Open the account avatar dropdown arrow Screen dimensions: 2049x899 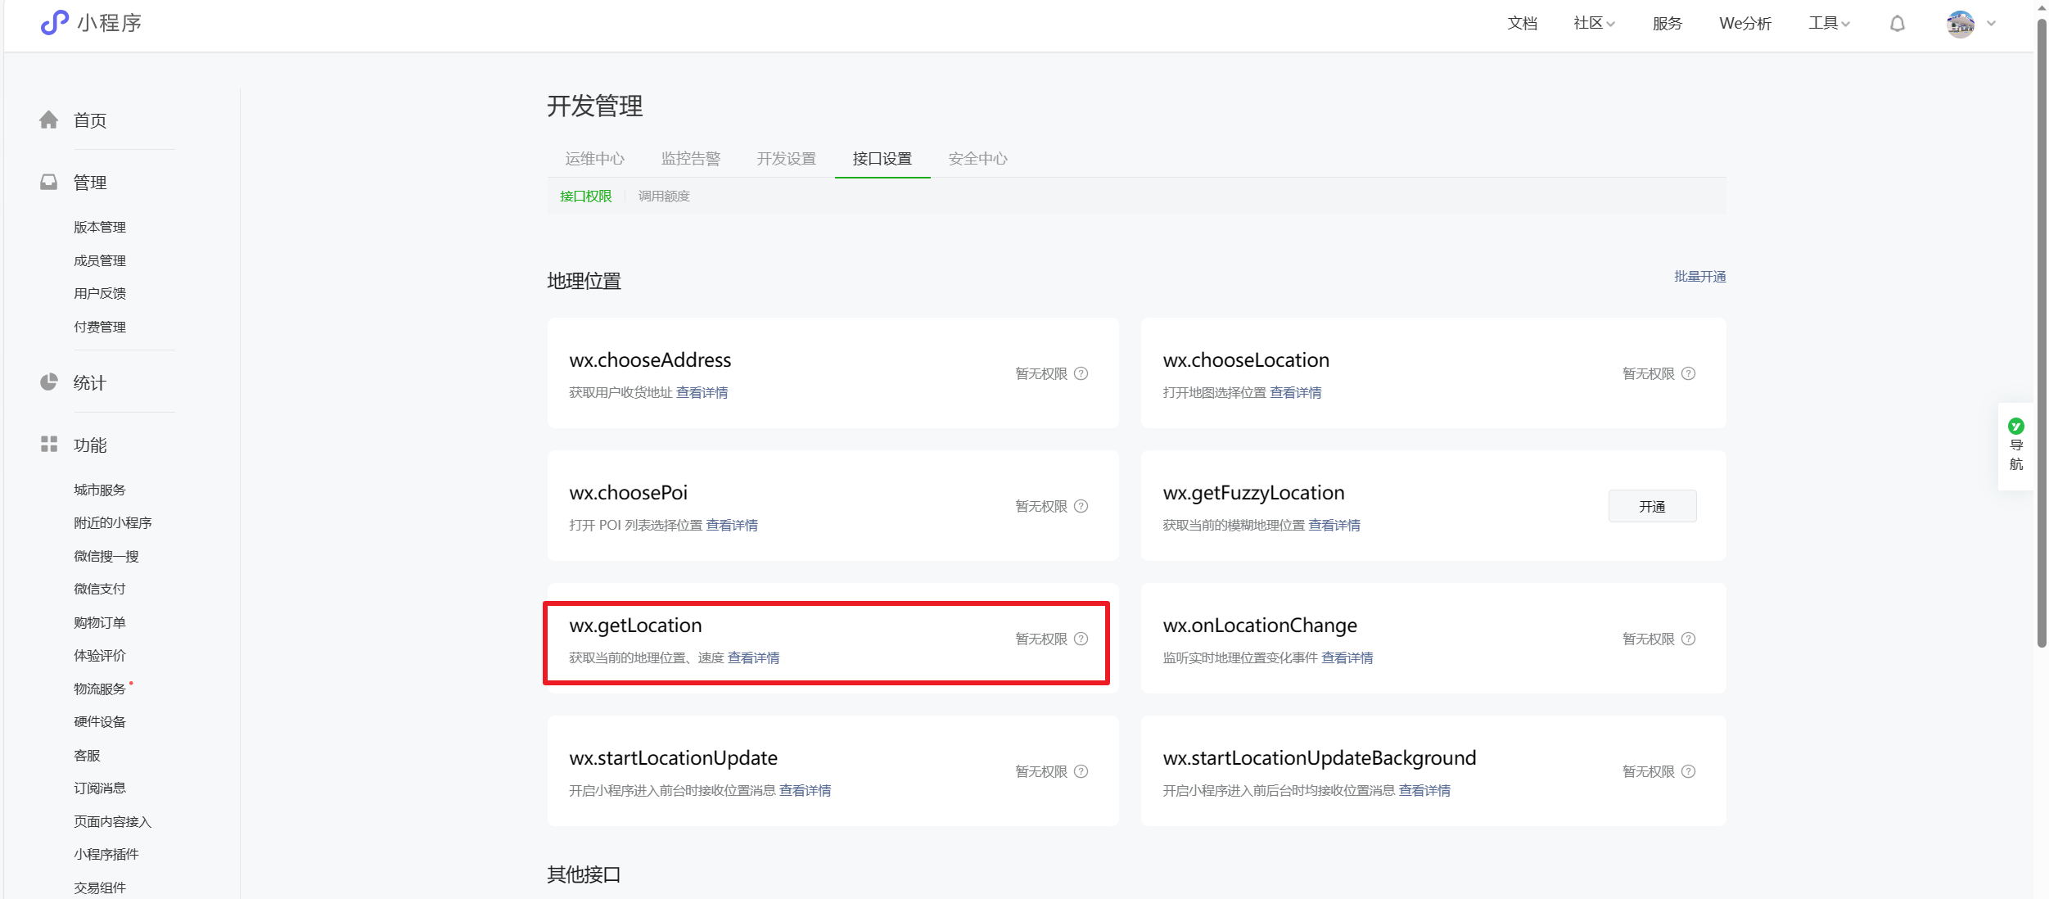point(1991,24)
